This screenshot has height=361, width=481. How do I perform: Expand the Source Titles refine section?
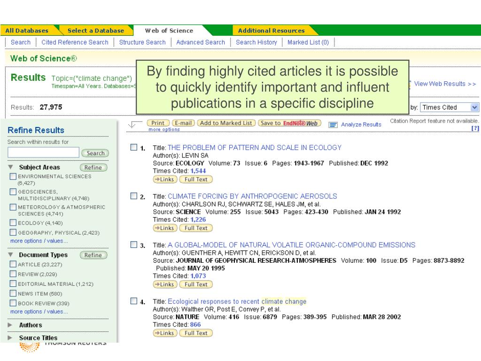tap(10, 337)
